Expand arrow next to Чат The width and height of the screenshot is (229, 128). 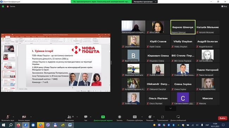tap(91, 117)
